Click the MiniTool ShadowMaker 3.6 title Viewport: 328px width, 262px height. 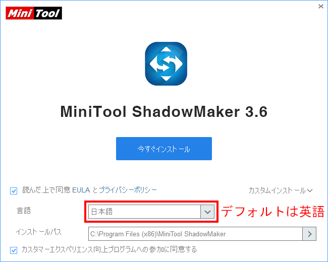[x=164, y=112]
